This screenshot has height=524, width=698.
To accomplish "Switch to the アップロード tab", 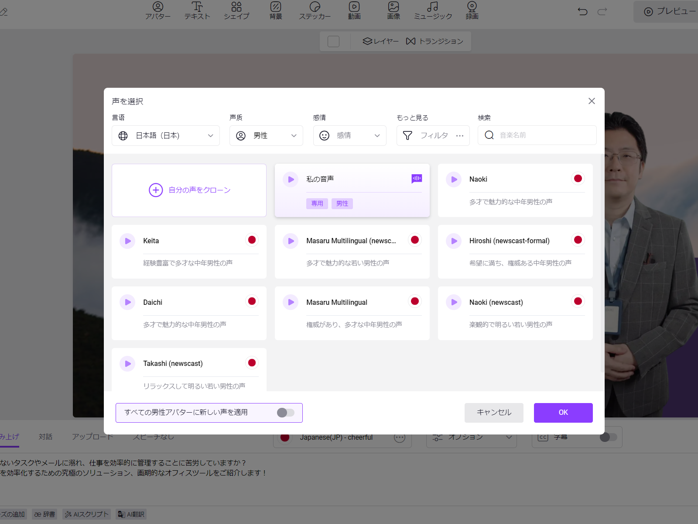I will [x=92, y=436].
